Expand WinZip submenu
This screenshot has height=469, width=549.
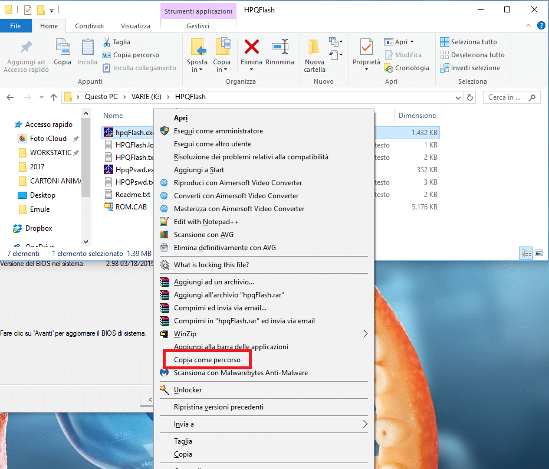pos(365,334)
